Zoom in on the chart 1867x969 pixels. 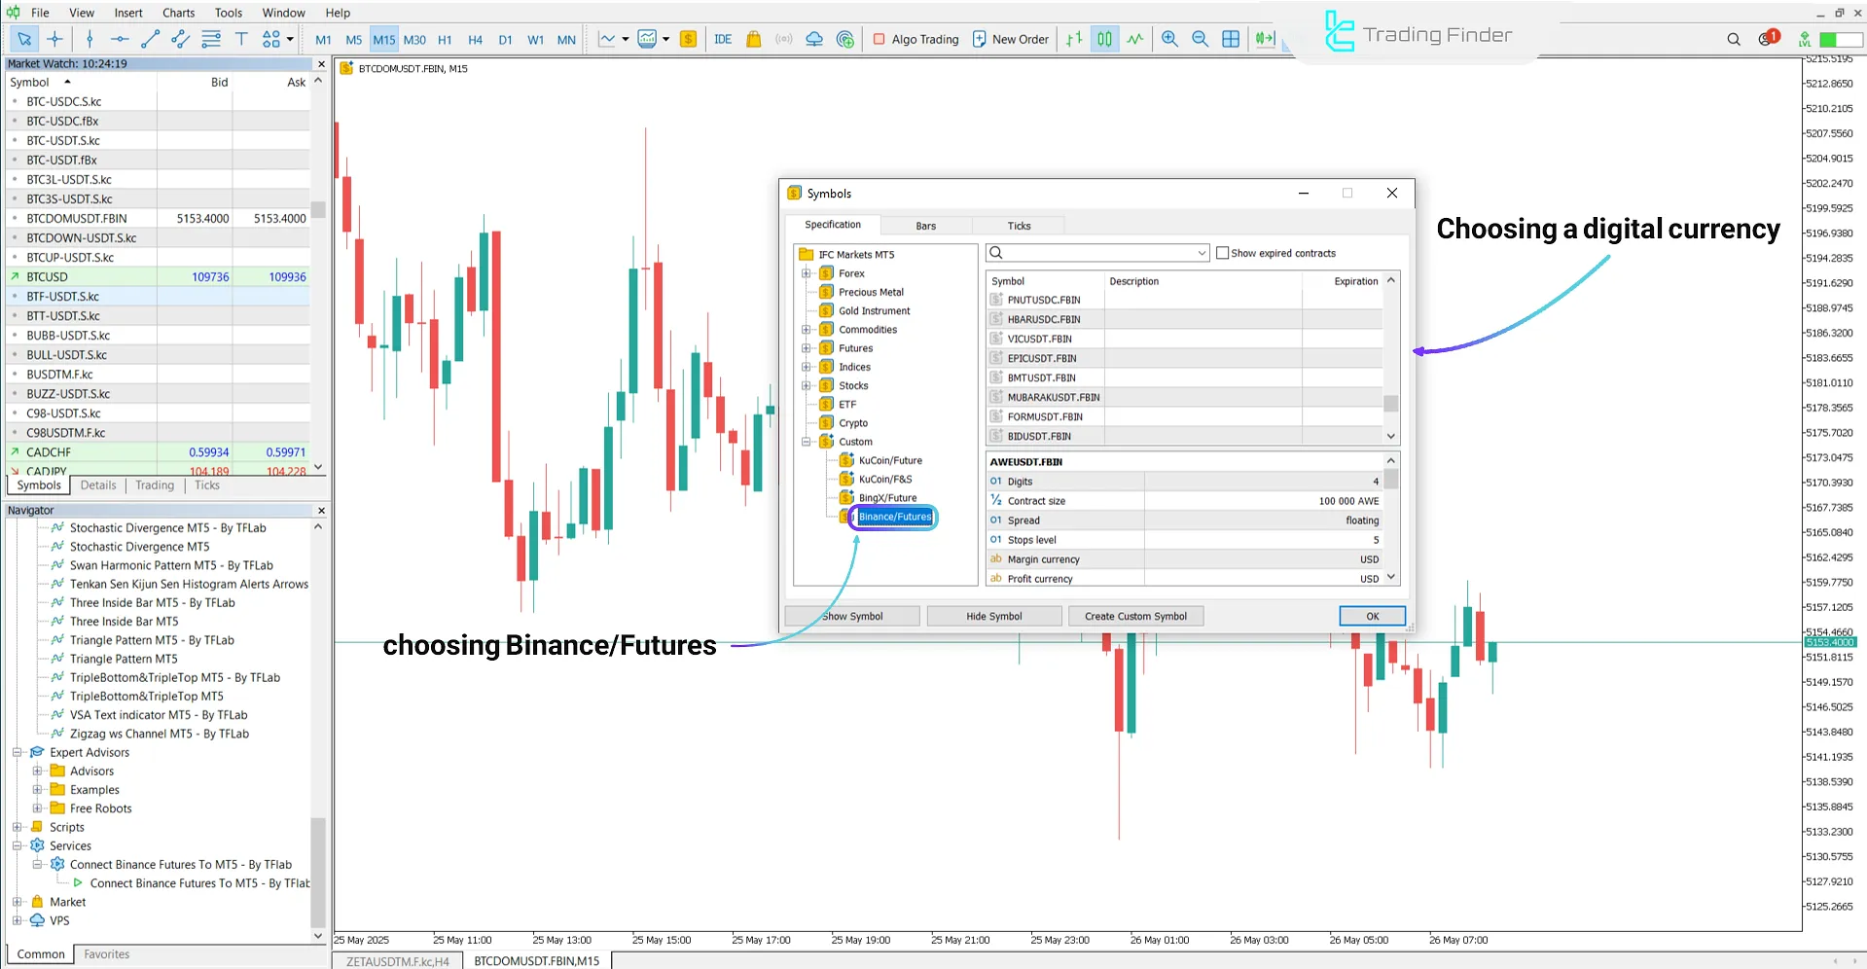tap(1169, 39)
